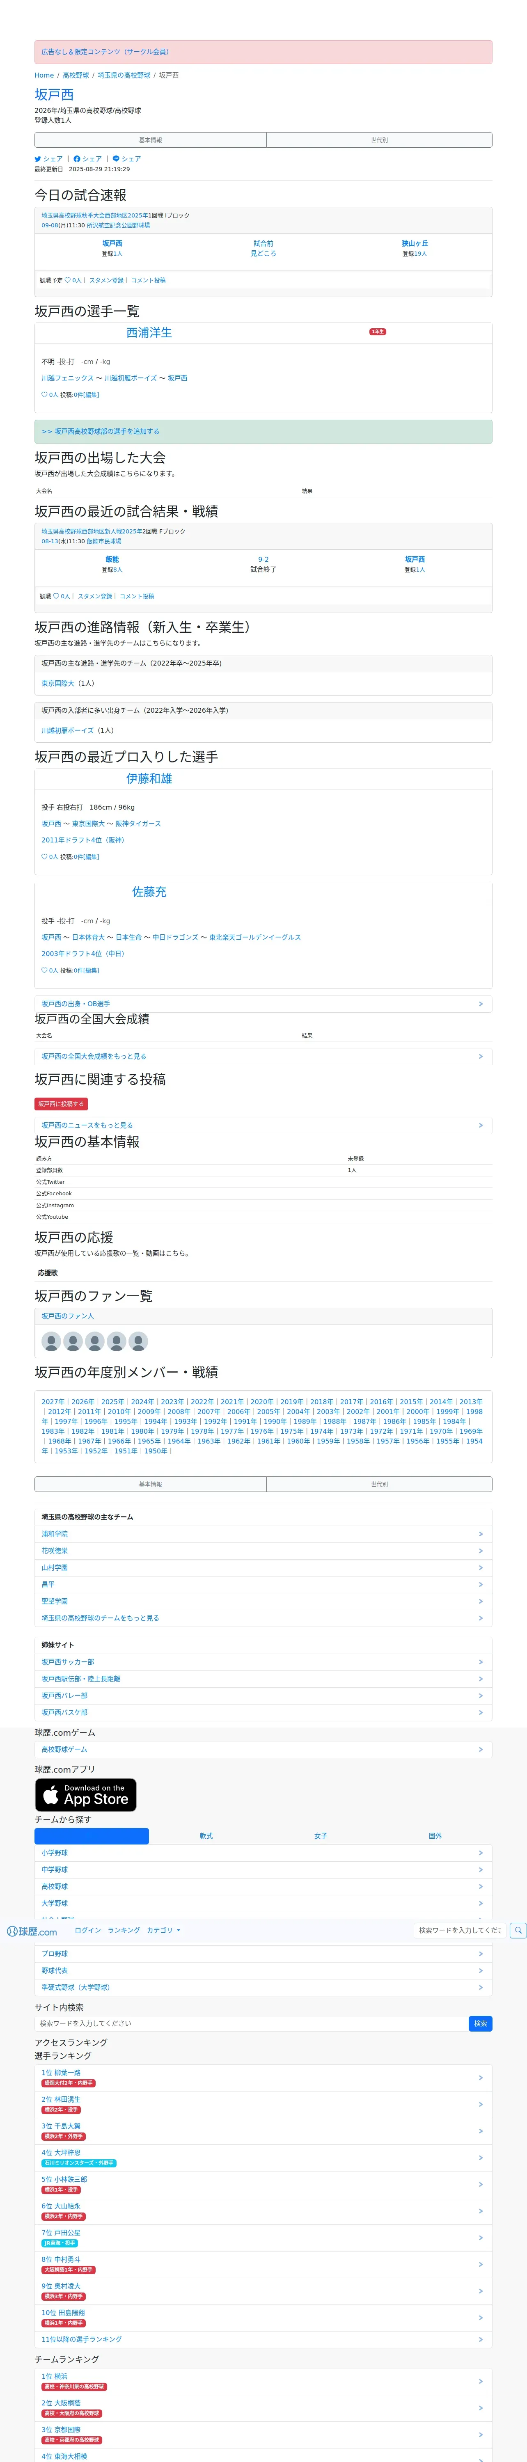Click the navbar search word input
Image resolution: width=527 pixels, height=2462 pixels.
[x=460, y=1931]
